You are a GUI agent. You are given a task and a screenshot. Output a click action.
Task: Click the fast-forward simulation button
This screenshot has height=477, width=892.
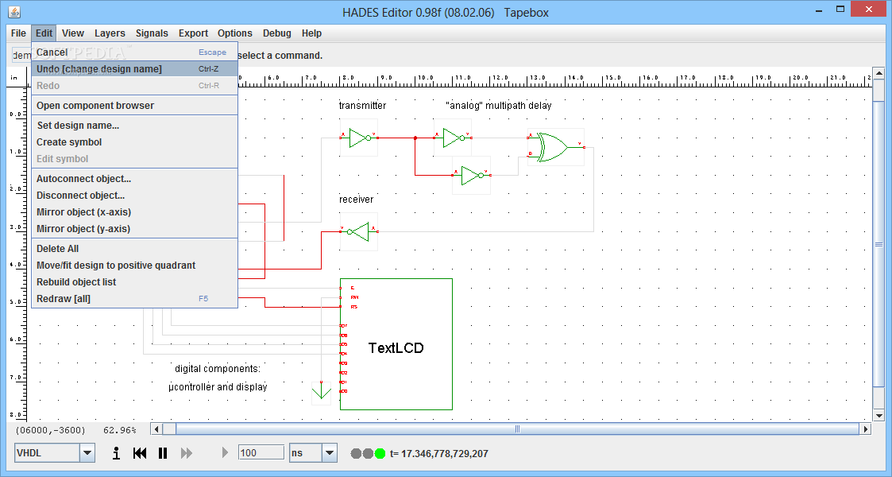[186, 453]
